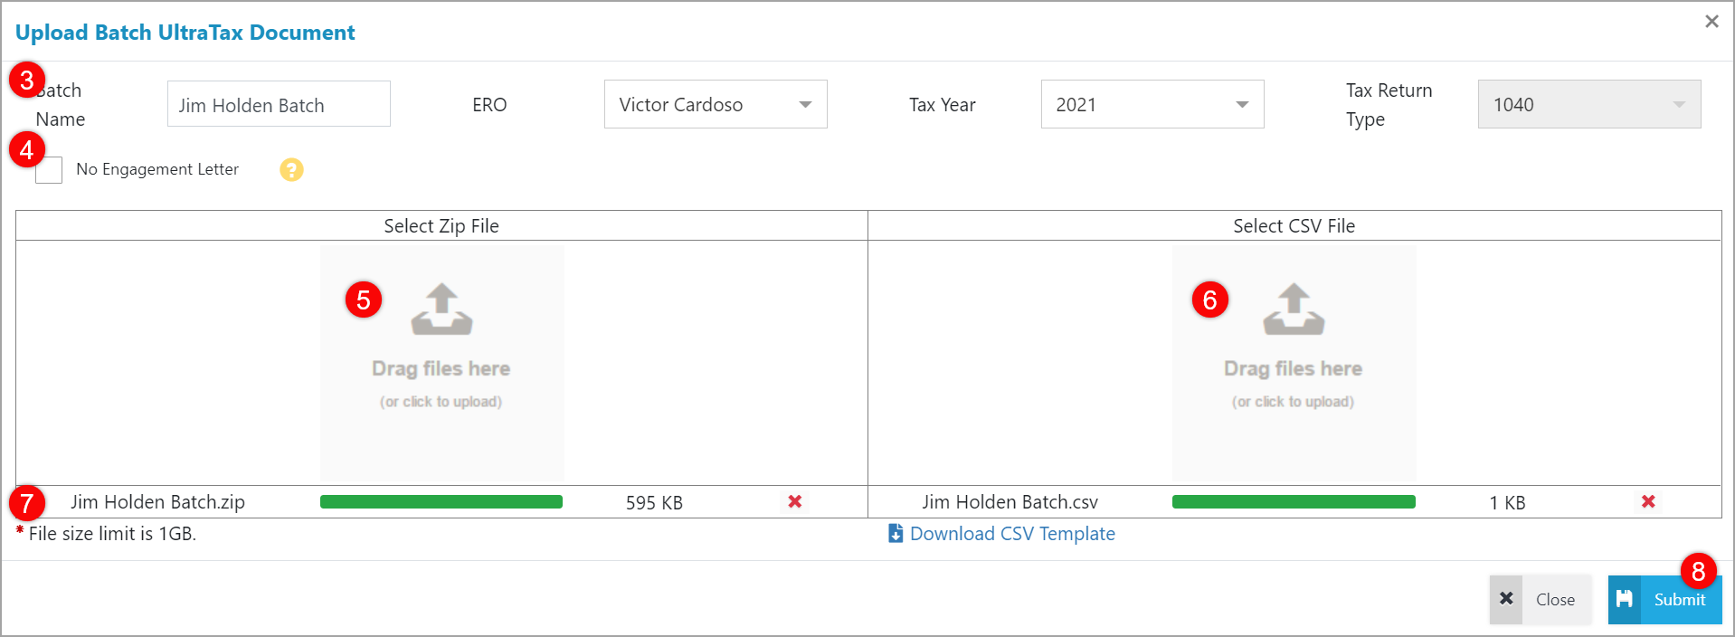This screenshot has height=637, width=1735.
Task: Click the Download CSV Template link
Action: 1011,534
